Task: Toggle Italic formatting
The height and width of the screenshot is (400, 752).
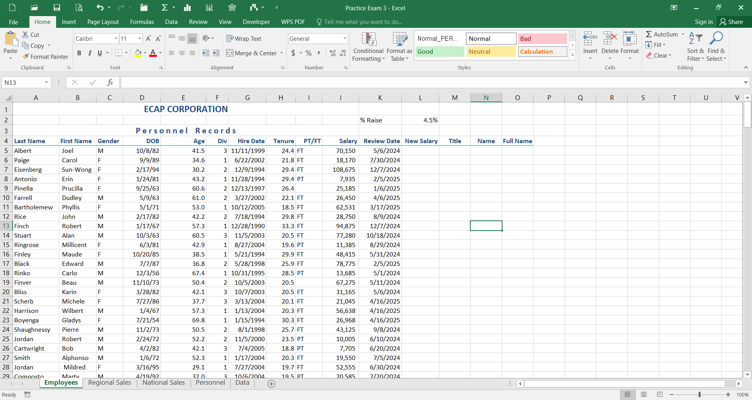Action: pyautogui.click(x=89, y=53)
